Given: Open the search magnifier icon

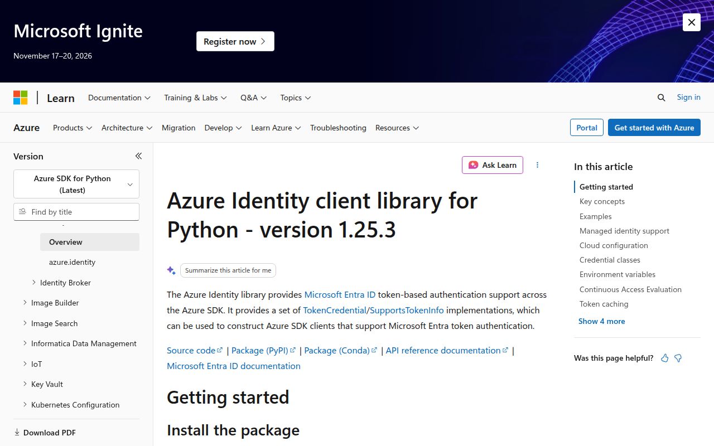Looking at the screenshot, I should (x=662, y=98).
